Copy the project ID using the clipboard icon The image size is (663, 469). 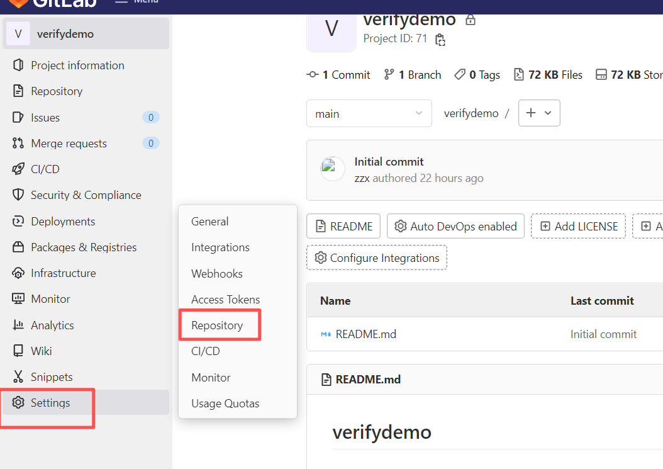[x=440, y=40]
